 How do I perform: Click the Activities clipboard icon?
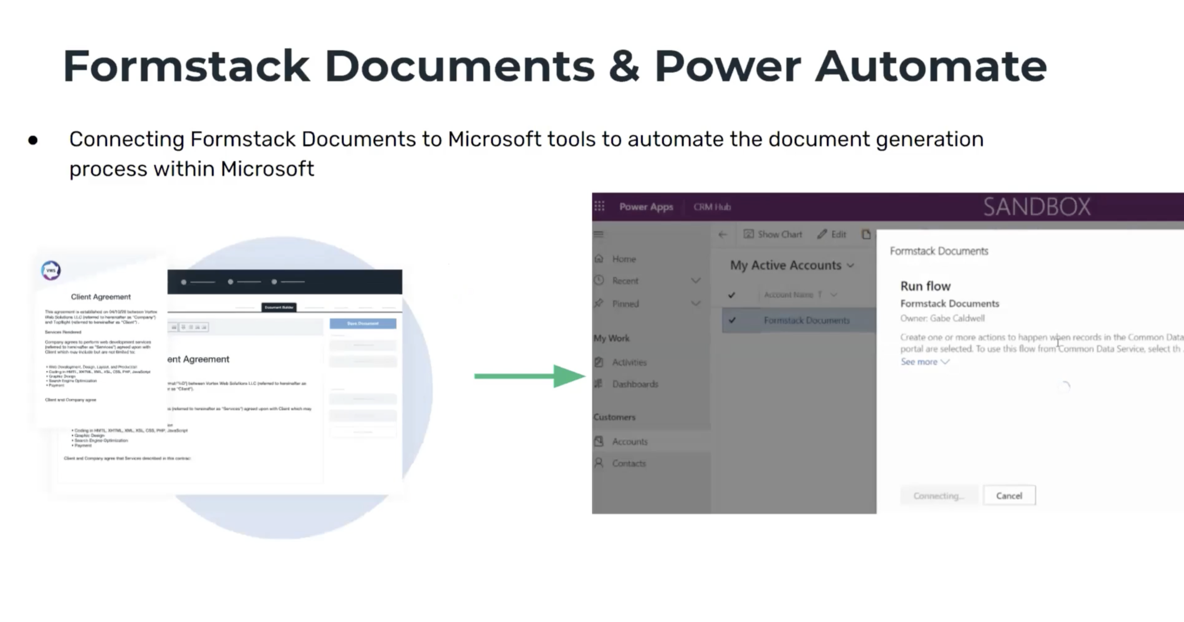599,362
